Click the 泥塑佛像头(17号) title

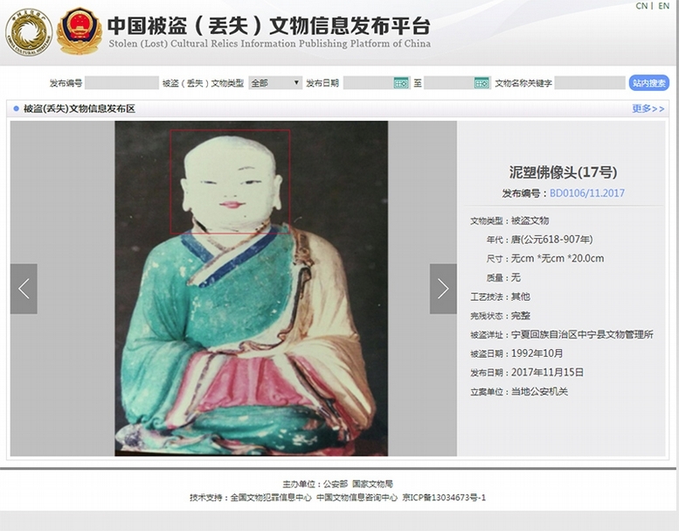[563, 172]
